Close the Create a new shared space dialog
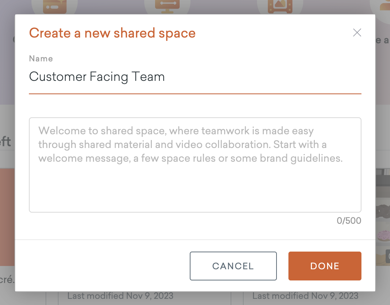390x305 pixels. pos(357,33)
